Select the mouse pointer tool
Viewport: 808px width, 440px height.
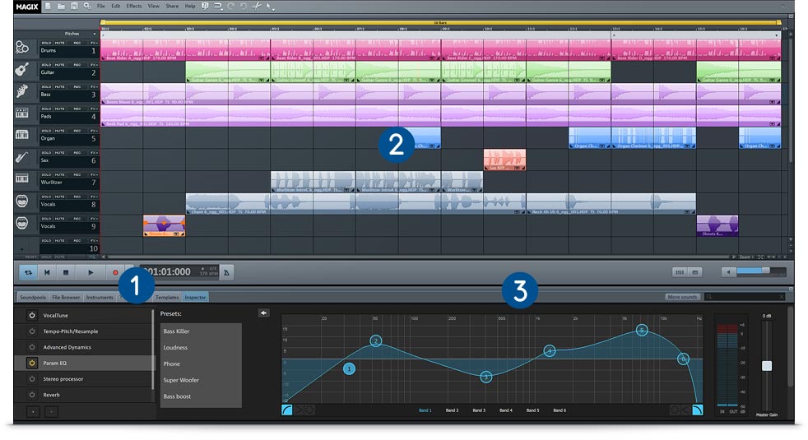pos(270,7)
